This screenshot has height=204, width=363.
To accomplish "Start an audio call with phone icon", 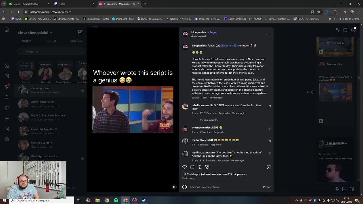I will (x=338, y=30).
